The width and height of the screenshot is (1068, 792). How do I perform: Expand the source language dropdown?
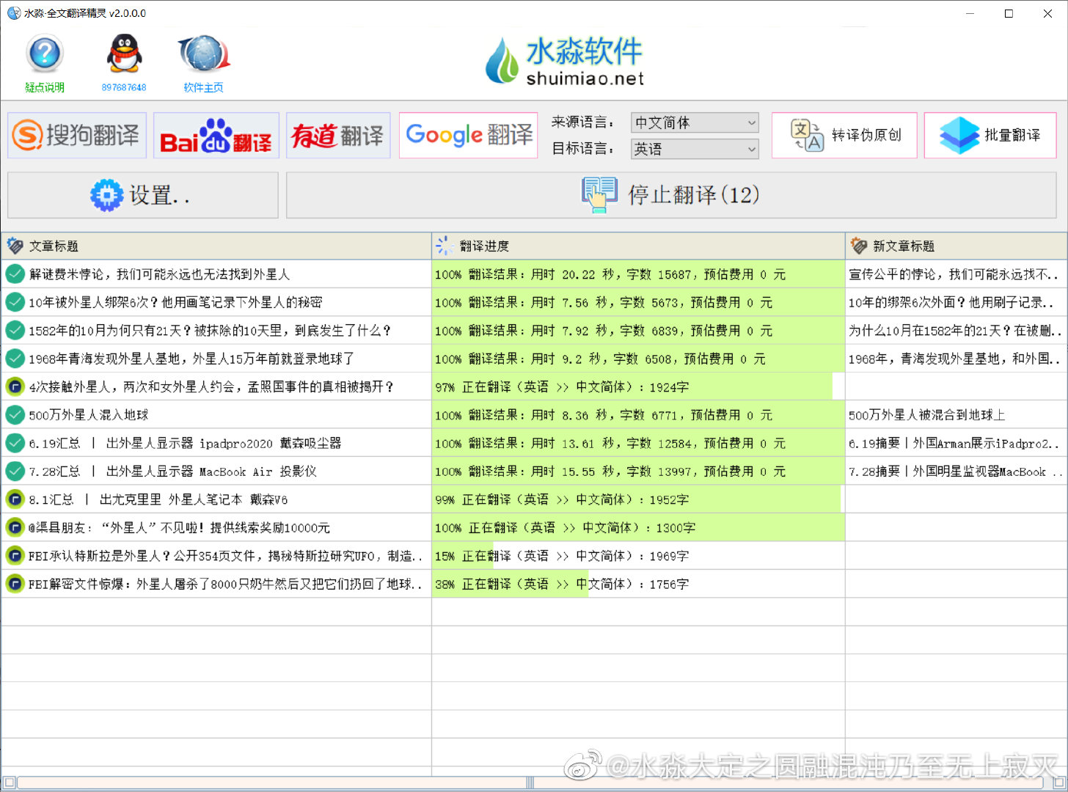(x=694, y=123)
